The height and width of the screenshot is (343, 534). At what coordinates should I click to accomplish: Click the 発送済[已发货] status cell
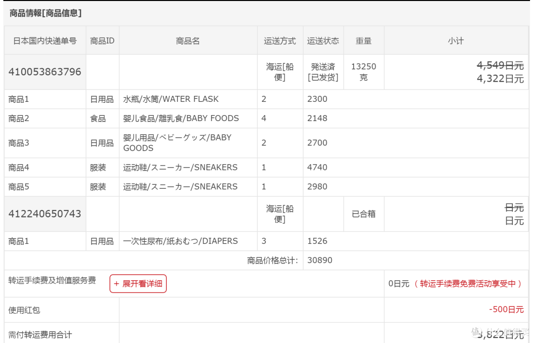tap(323, 72)
